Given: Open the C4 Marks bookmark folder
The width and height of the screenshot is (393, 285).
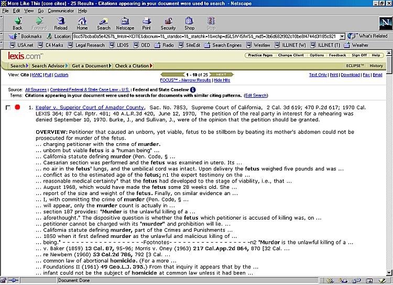Looking at the screenshot, I should [x=51, y=45].
